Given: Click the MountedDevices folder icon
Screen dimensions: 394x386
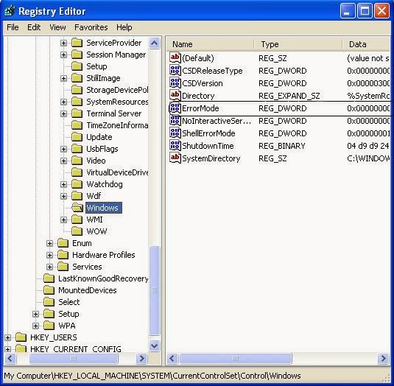Looking at the screenshot, I should point(49,290).
